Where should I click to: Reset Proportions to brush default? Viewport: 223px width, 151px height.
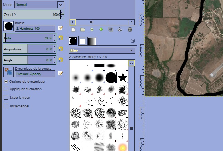[61, 49]
